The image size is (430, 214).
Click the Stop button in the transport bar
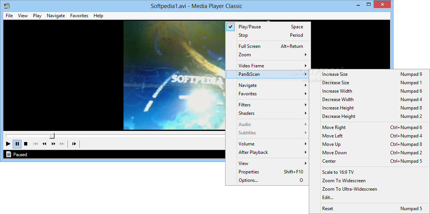click(26, 144)
